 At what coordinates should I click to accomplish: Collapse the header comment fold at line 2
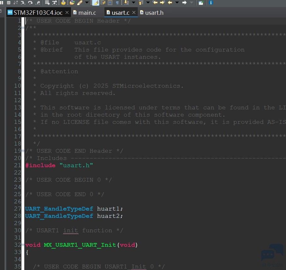23,28
